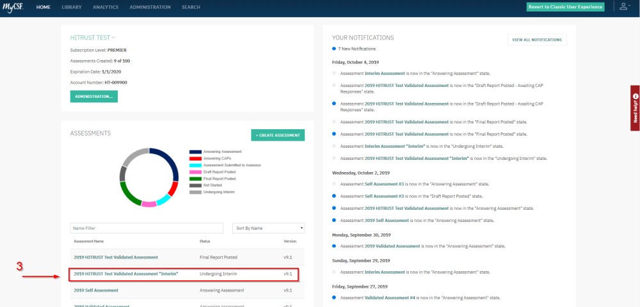Focus the Name Filter input field

coord(147,228)
